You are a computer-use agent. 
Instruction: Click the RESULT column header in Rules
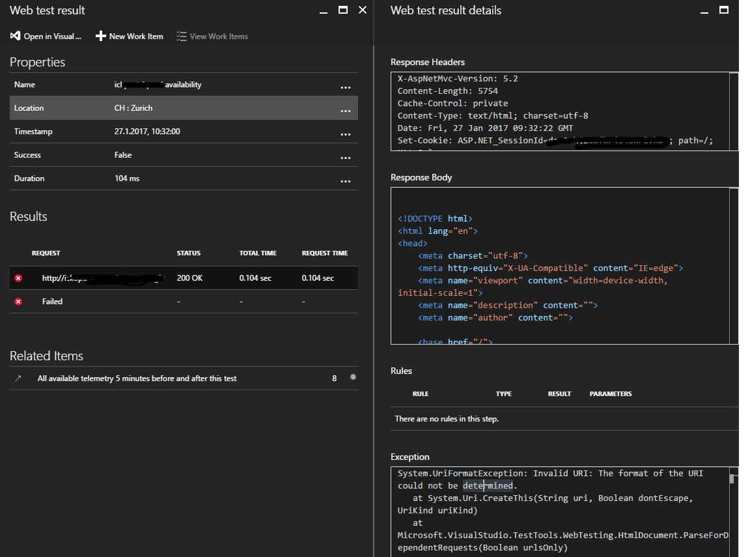(559, 394)
